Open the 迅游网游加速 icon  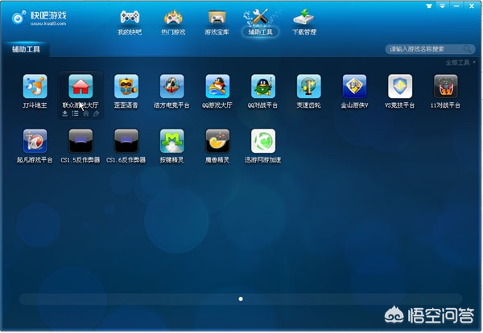(263, 141)
